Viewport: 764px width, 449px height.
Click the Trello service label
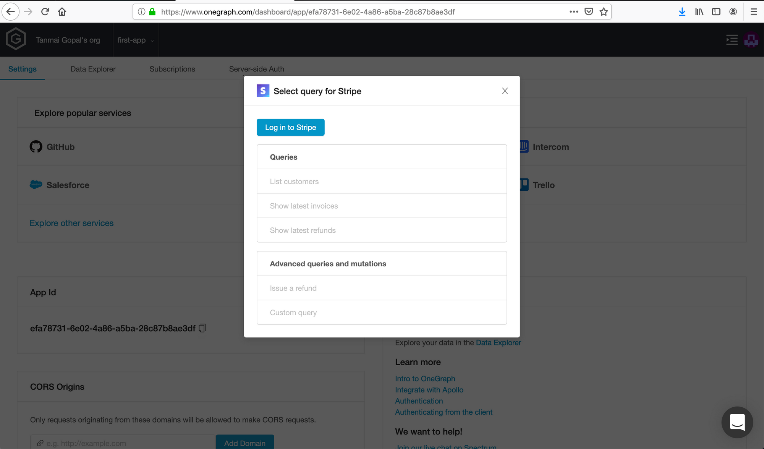coord(544,185)
